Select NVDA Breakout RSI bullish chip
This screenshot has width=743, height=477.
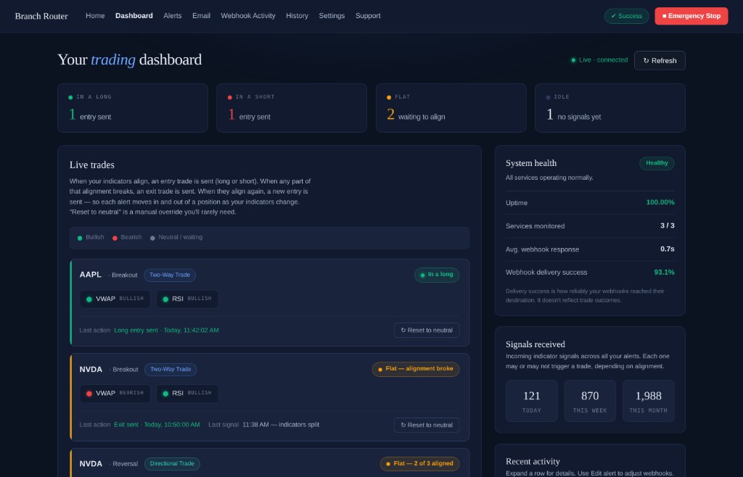[187, 393]
